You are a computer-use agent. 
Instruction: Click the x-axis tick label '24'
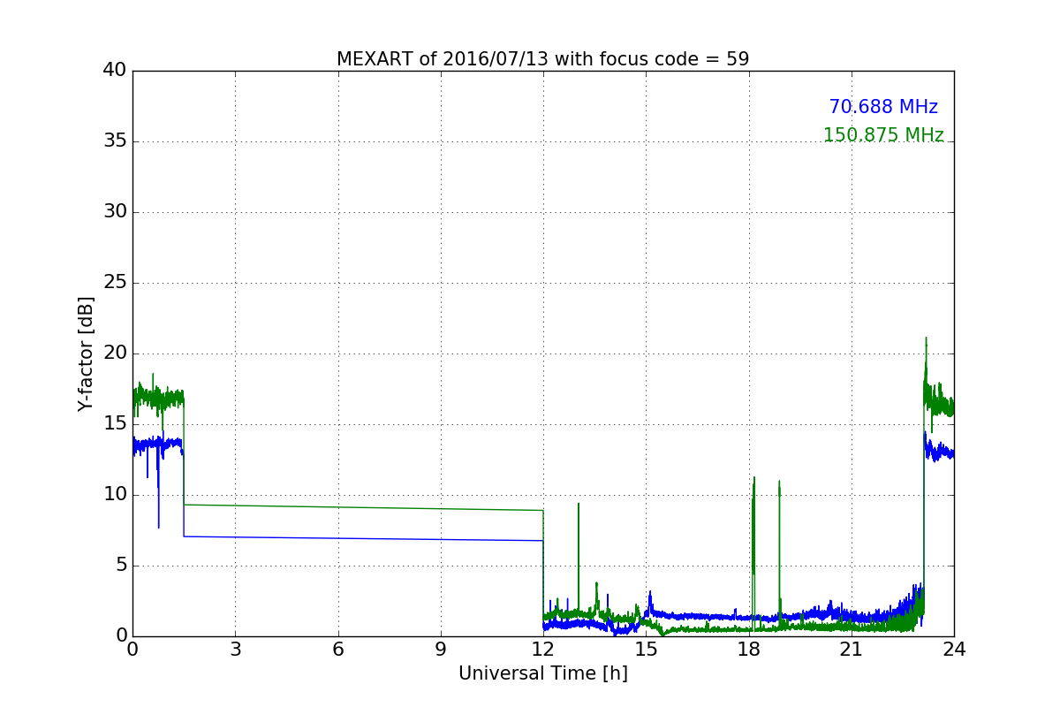(954, 650)
